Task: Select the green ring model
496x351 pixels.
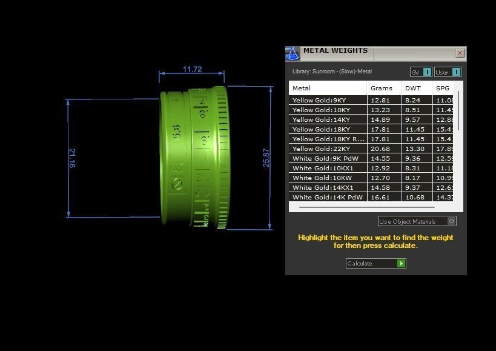Action: [194, 157]
